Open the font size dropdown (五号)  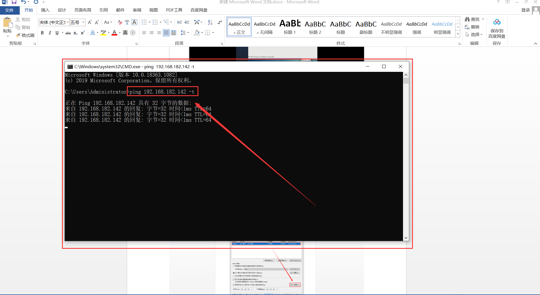point(83,22)
